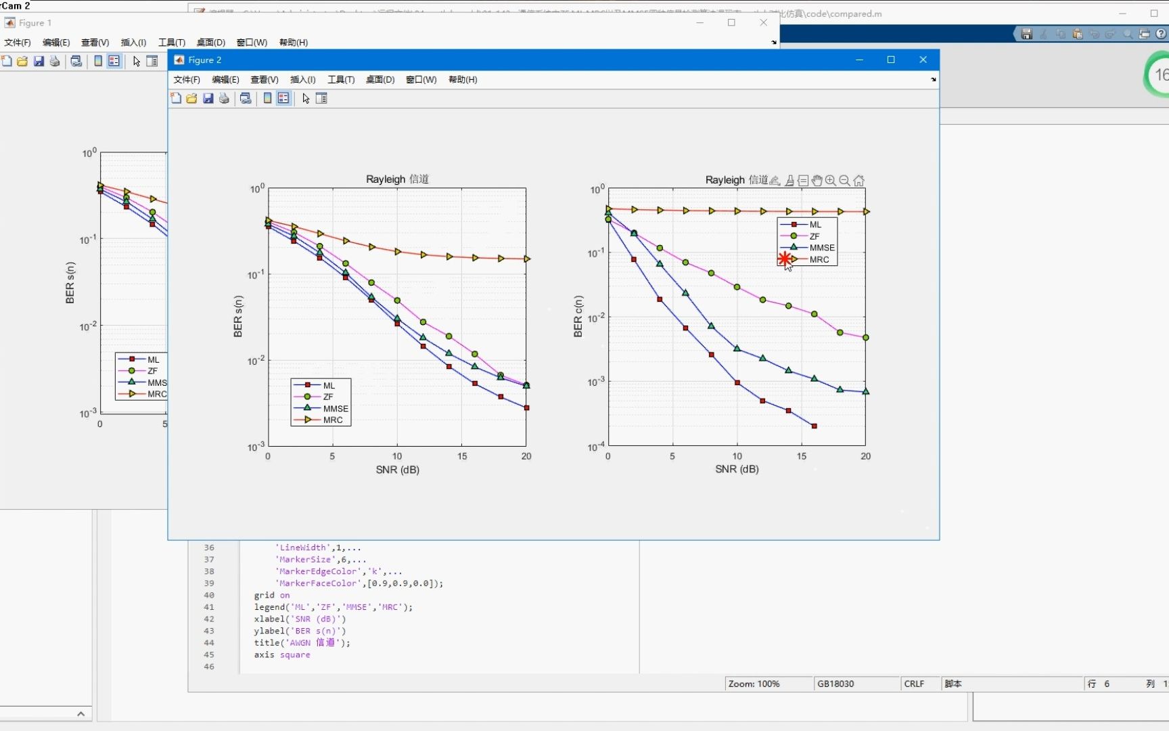
Task: Select the zoom in tool on axes toolbar
Action: point(831,181)
